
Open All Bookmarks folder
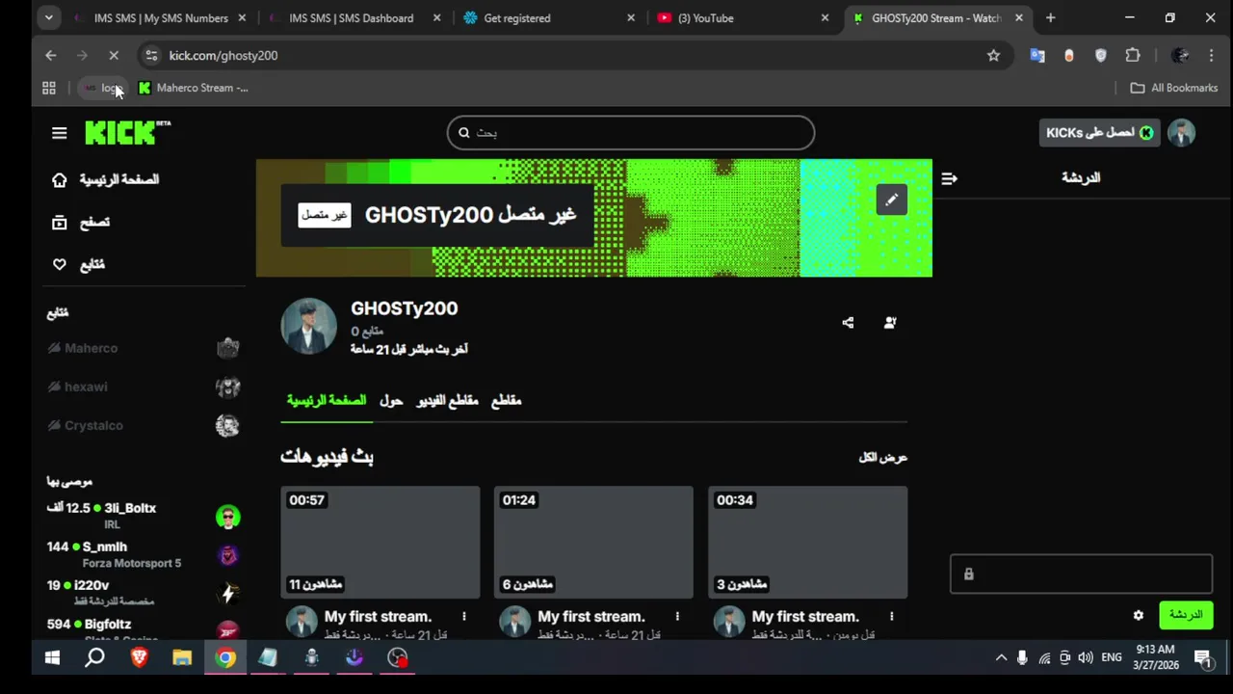tap(1174, 88)
